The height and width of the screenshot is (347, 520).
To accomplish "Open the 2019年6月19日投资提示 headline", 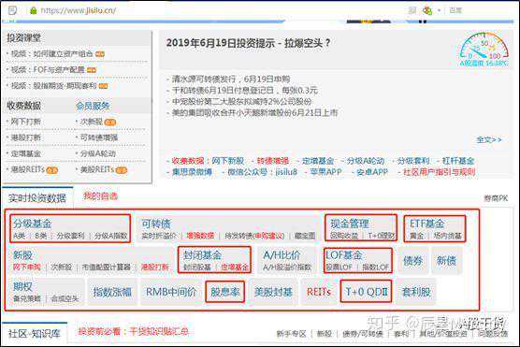I will point(248,43).
